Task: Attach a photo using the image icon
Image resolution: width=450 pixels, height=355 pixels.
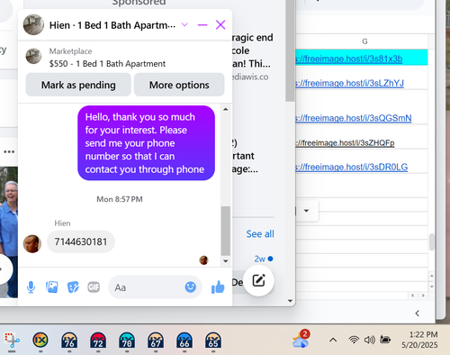Action: [x=52, y=287]
